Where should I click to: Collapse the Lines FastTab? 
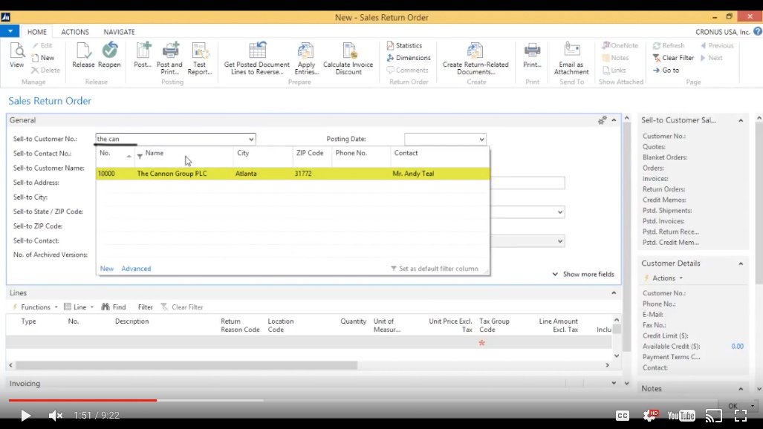tap(614, 293)
